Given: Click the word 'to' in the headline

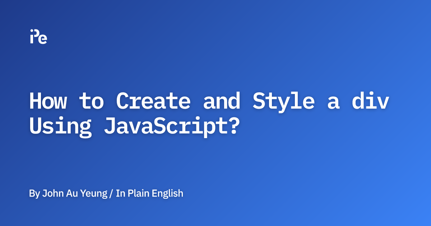Looking at the screenshot, I should (x=91, y=102).
